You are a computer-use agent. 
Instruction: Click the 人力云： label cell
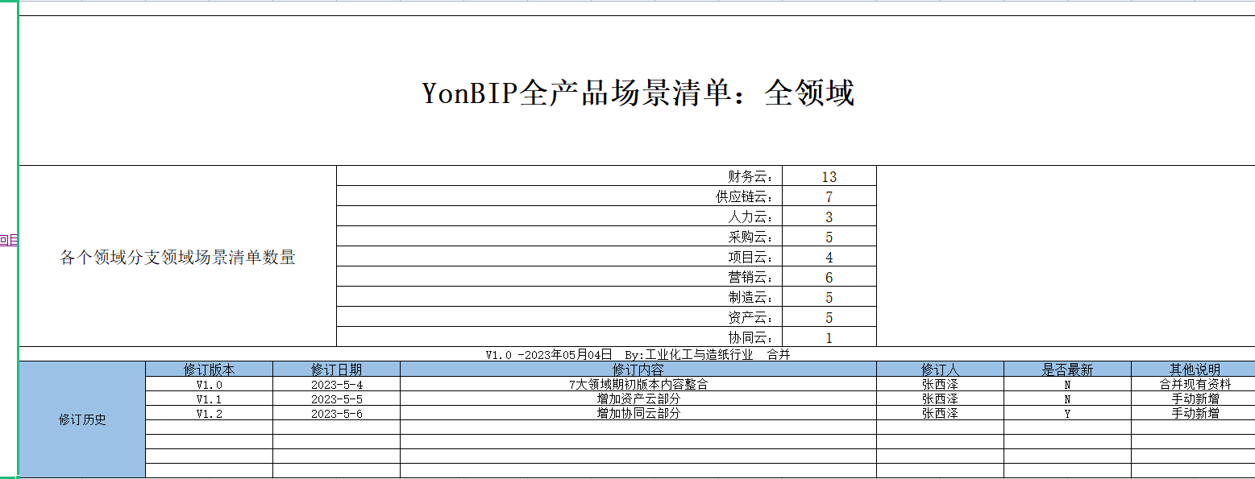559,217
